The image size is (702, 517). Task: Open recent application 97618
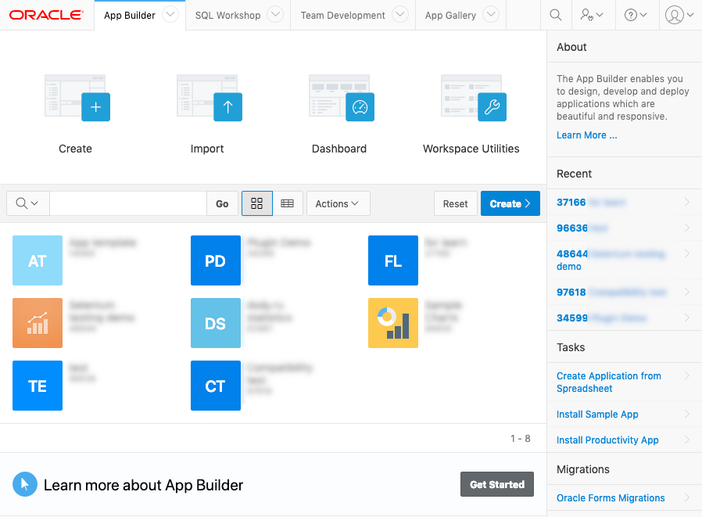click(624, 292)
